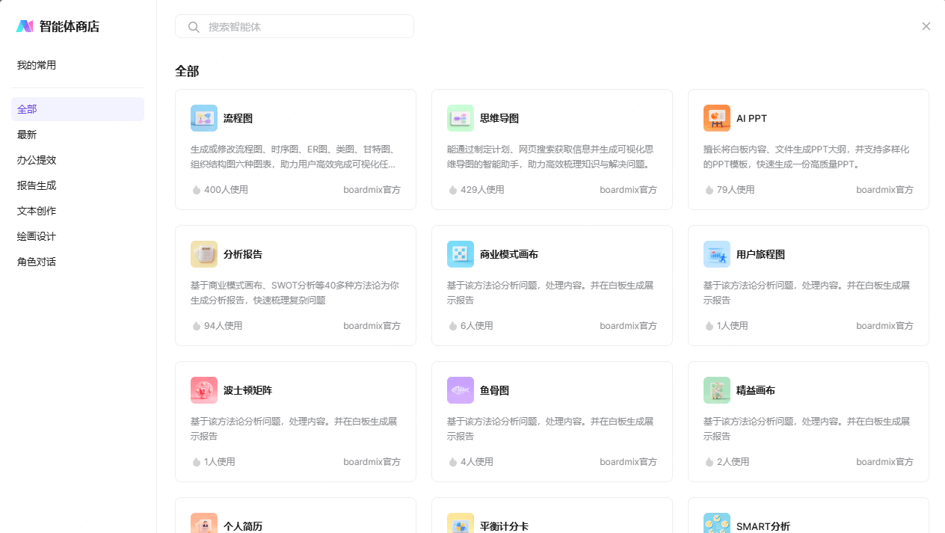This screenshot has width=945, height=533.
Task: Click the 用户旅程图 agent icon
Action: 716,253
